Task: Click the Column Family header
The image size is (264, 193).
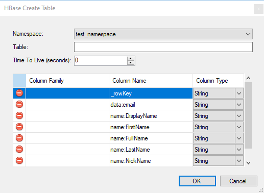Action: pyautogui.click(x=67, y=81)
